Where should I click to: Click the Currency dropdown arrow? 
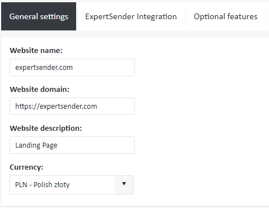124,185
